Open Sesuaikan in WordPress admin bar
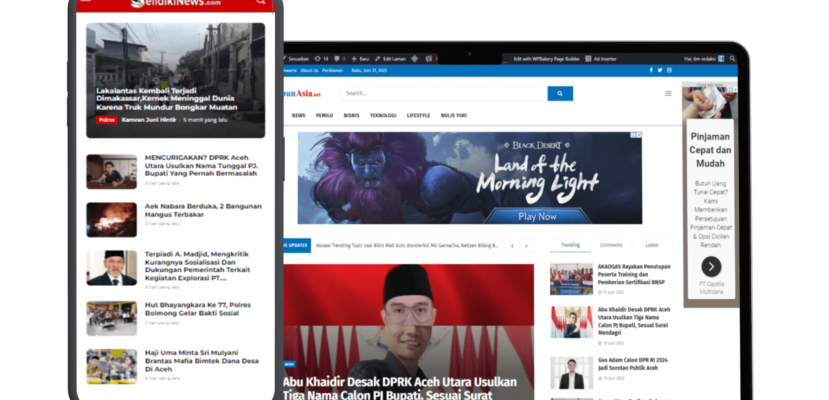This screenshot has width=829, height=400. click(297, 59)
